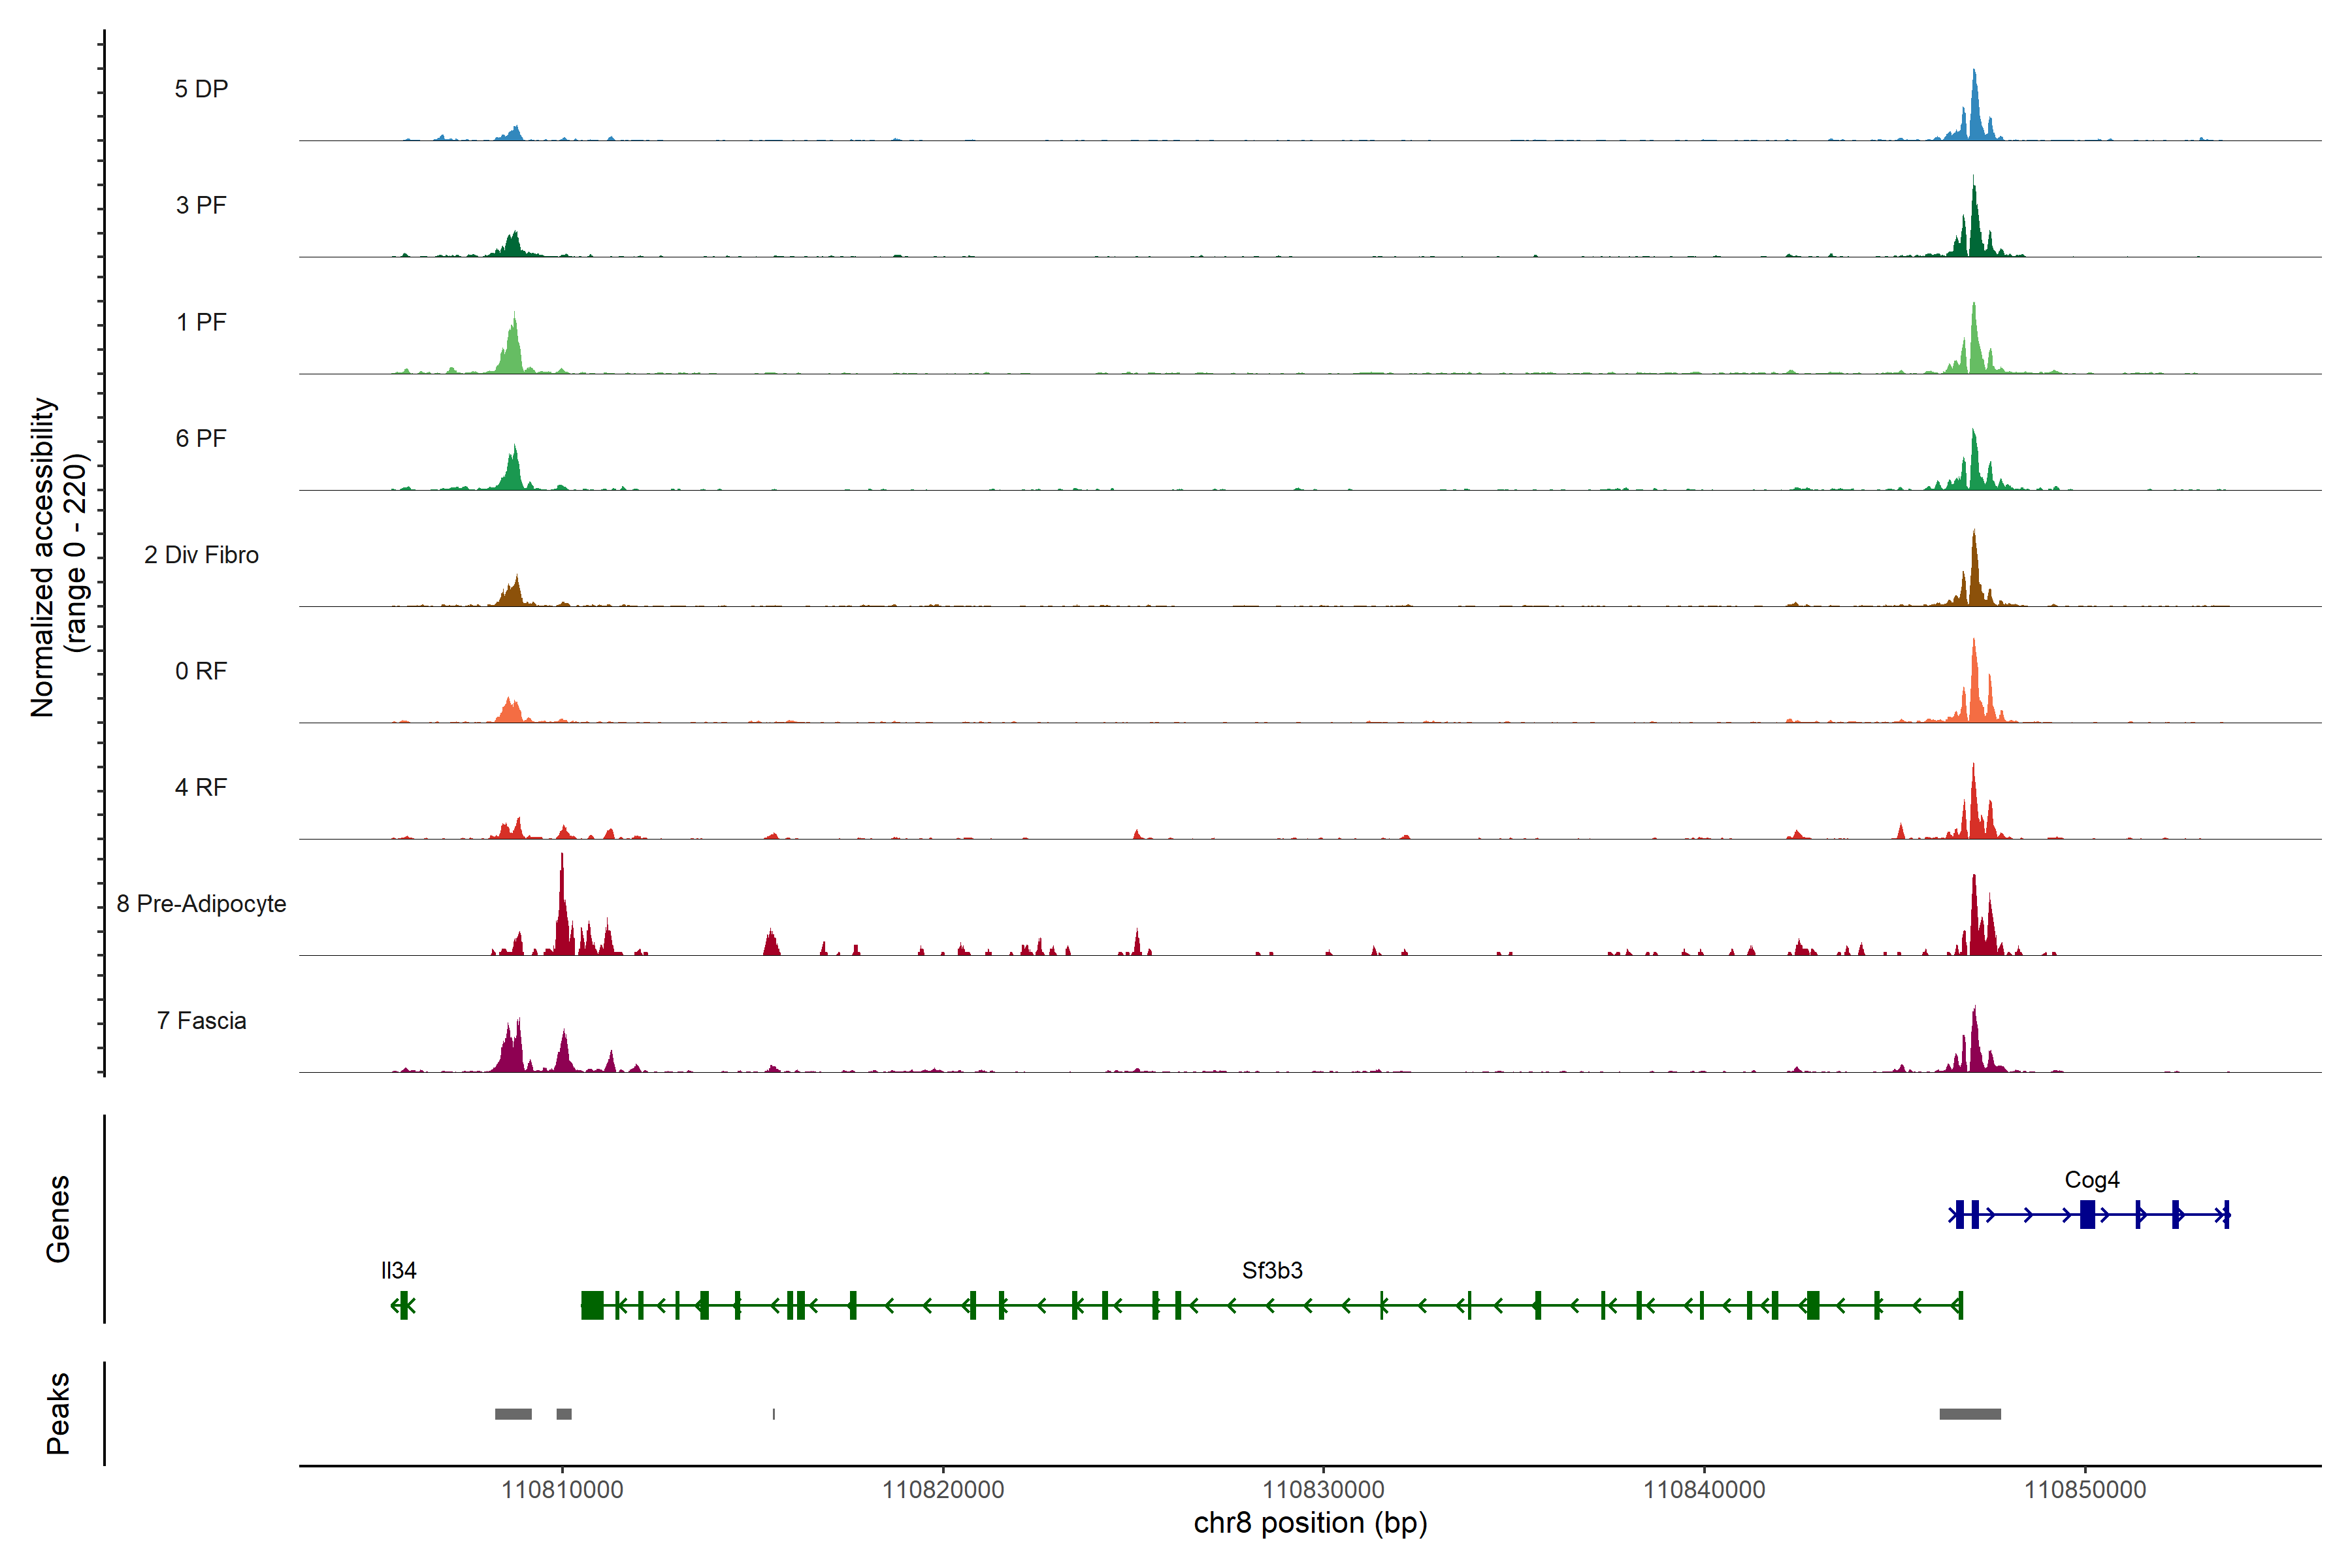Viewport: 2352px width, 1568px height.
Task: Click the Il34 gene label
Action: pyautogui.click(x=398, y=1270)
